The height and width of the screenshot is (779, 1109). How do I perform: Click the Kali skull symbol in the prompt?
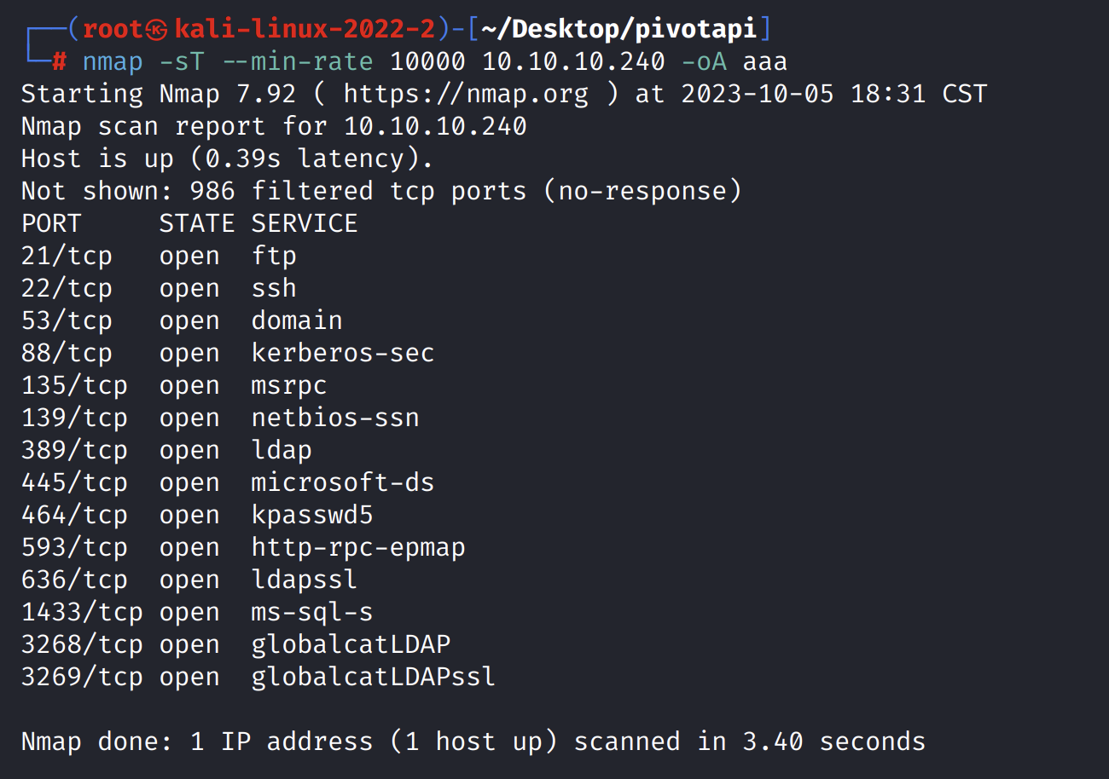pos(156,30)
